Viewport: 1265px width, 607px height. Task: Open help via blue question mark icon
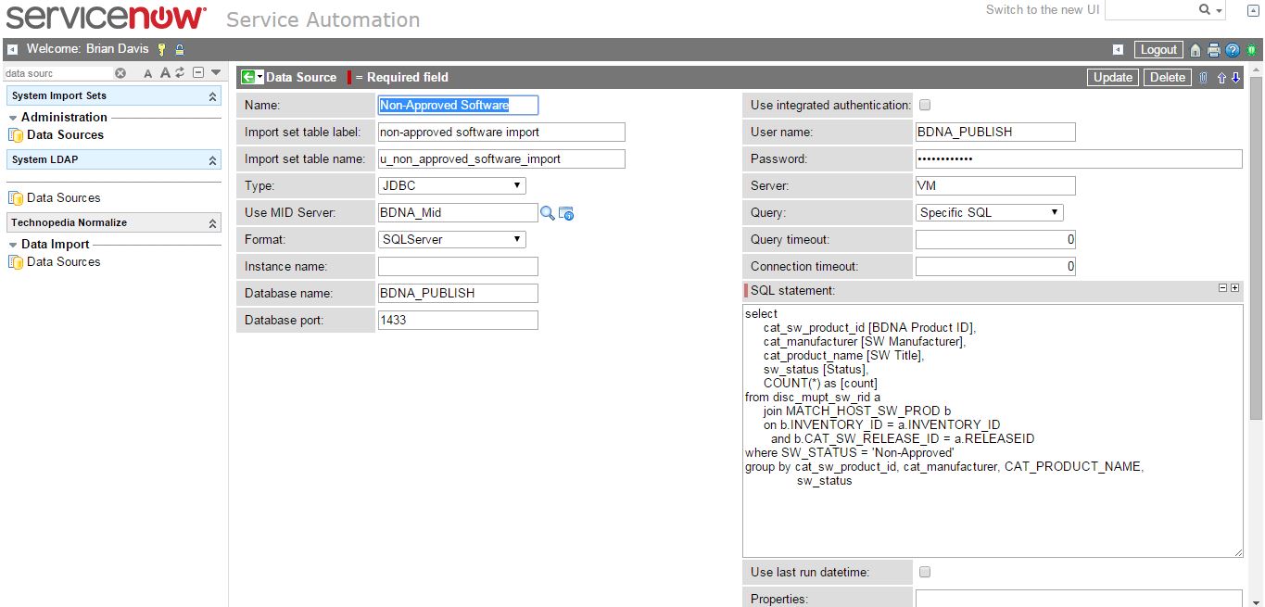(x=1233, y=50)
